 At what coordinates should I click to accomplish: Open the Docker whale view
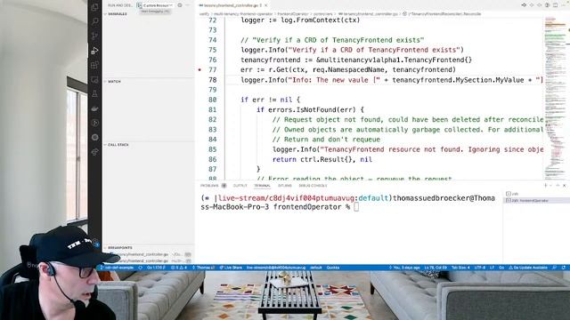(95, 108)
